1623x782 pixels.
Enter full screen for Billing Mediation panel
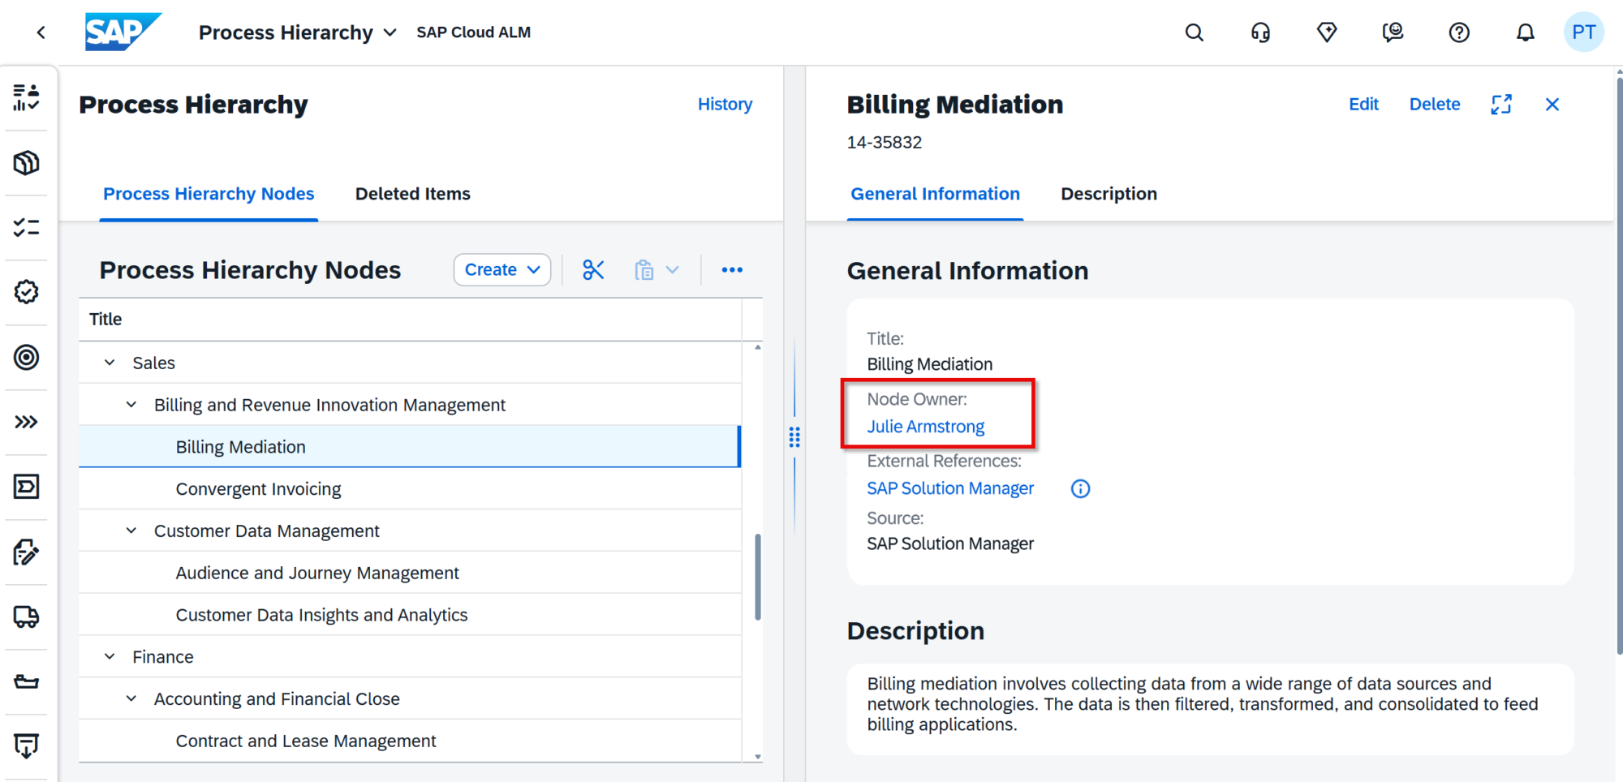tap(1501, 105)
